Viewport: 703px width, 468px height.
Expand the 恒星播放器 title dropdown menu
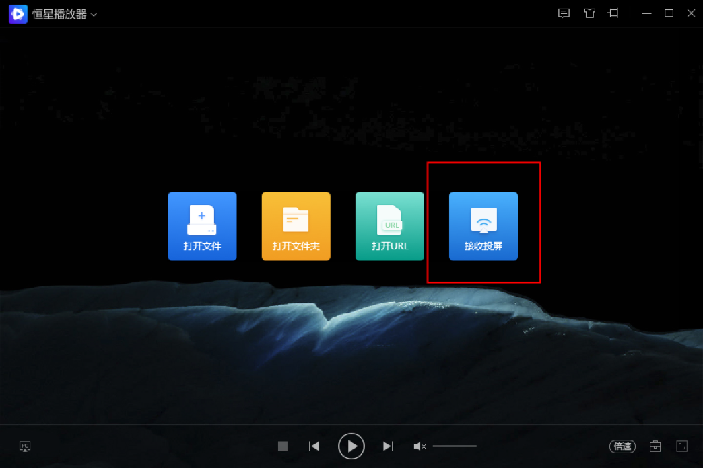point(94,15)
